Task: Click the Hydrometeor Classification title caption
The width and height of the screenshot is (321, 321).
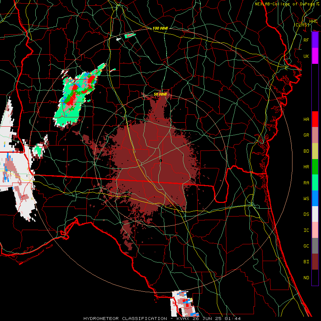Action: tap(162, 319)
